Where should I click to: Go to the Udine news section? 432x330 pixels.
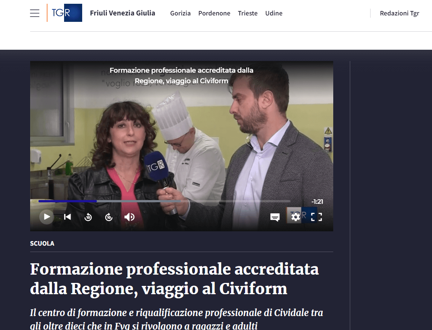click(274, 13)
